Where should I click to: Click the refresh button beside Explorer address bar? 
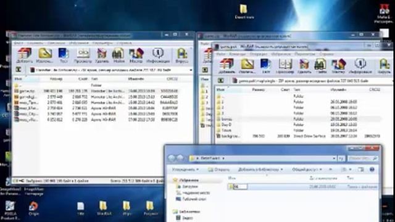[x=341, y=158]
